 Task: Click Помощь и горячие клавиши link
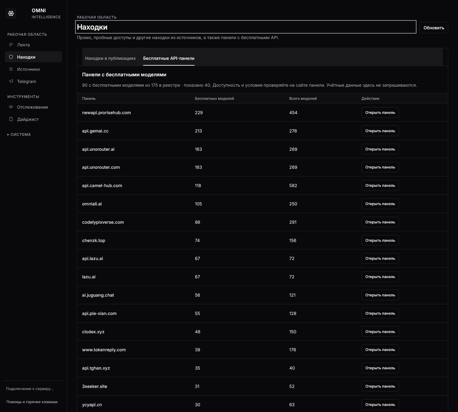(x=32, y=402)
